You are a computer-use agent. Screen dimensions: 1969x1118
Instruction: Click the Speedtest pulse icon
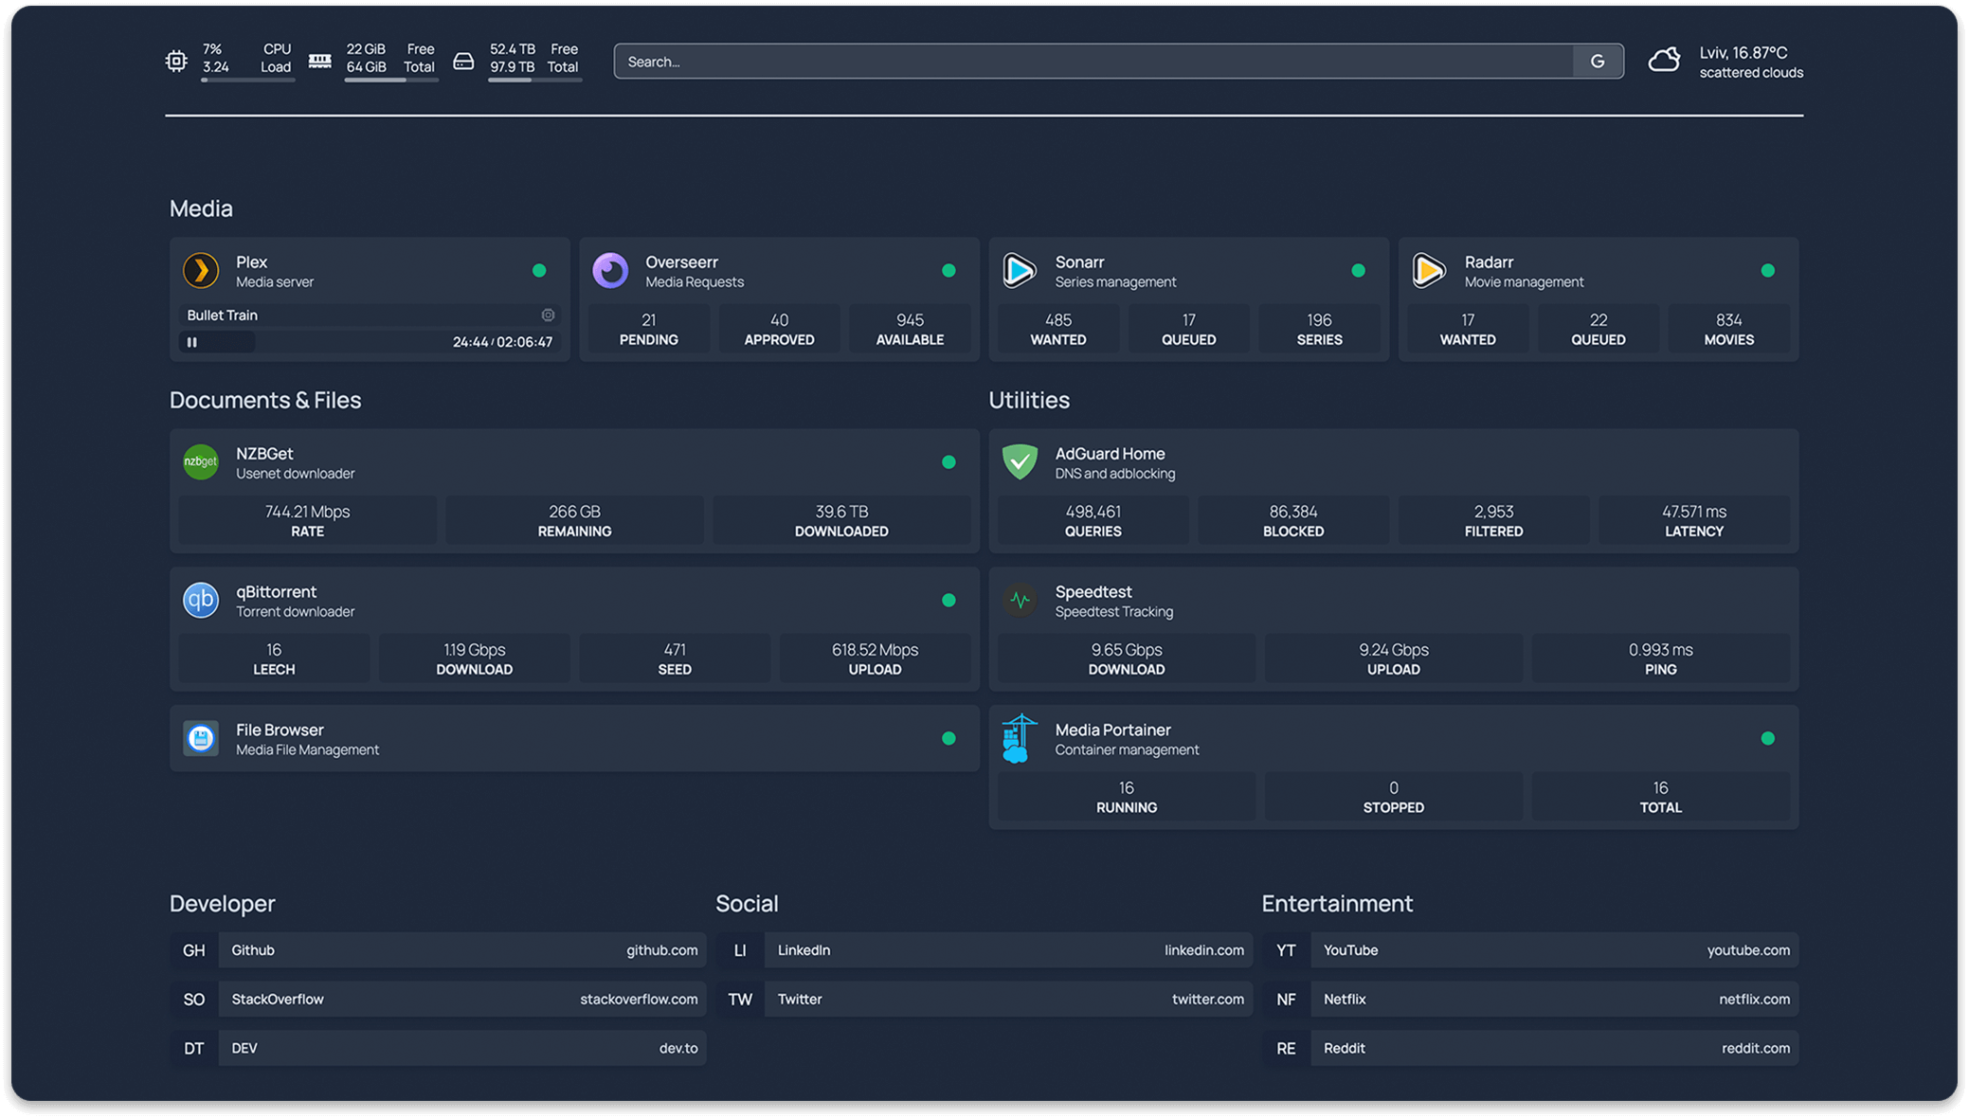[x=1020, y=601]
